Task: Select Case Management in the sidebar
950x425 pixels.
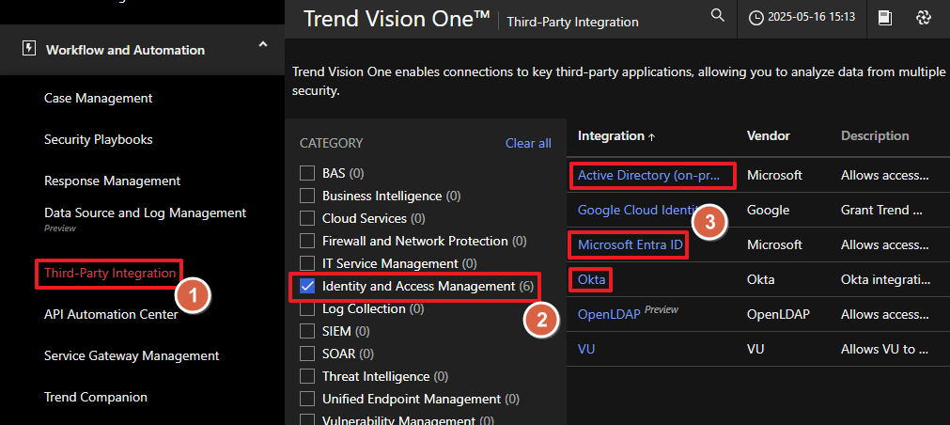Action: point(98,98)
